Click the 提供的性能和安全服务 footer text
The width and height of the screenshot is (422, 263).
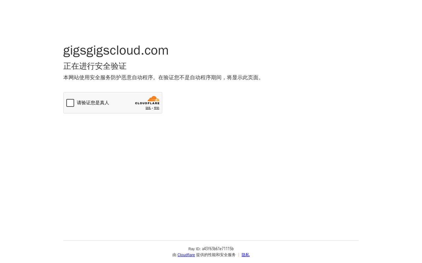coord(216,255)
